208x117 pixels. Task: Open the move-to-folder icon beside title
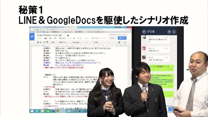pyautogui.click(x=68, y=35)
